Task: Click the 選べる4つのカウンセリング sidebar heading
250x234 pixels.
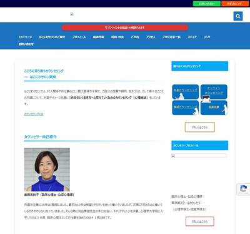Action: [200, 66]
